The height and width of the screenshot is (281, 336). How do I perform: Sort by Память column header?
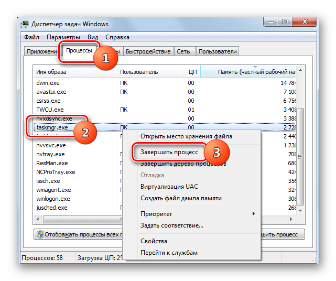(x=248, y=72)
